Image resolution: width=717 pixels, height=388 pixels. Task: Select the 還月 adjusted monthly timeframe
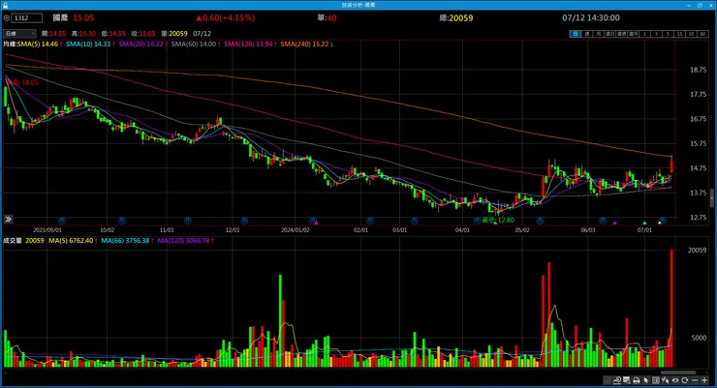click(x=633, y=34)
